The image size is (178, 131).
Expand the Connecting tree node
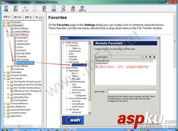click(5, 72)
